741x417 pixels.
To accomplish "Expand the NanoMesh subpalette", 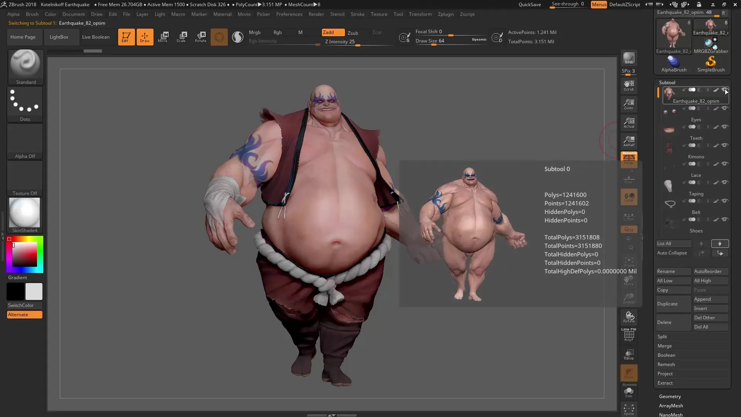I will pyautogui.click(x=671, y=415).
